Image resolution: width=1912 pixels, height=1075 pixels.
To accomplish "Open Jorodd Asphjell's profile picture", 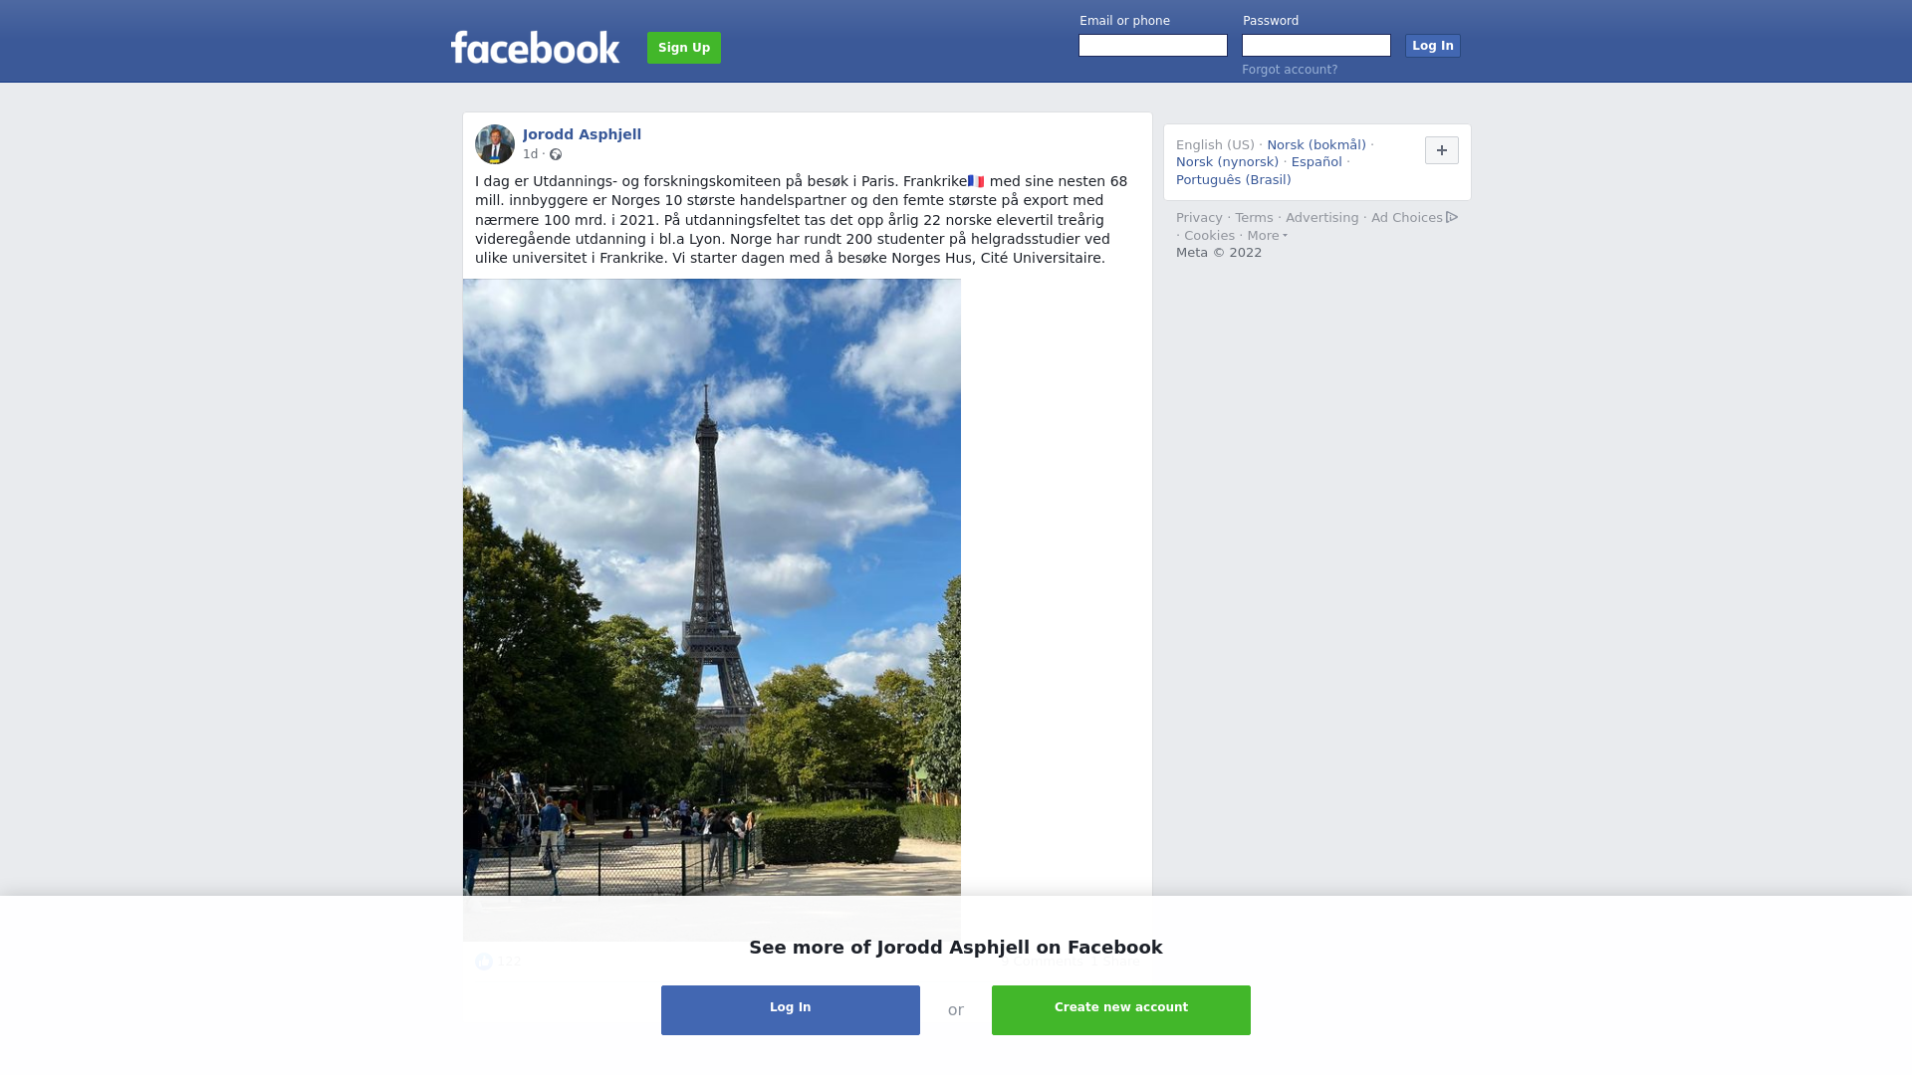I will tap(495, 144).
